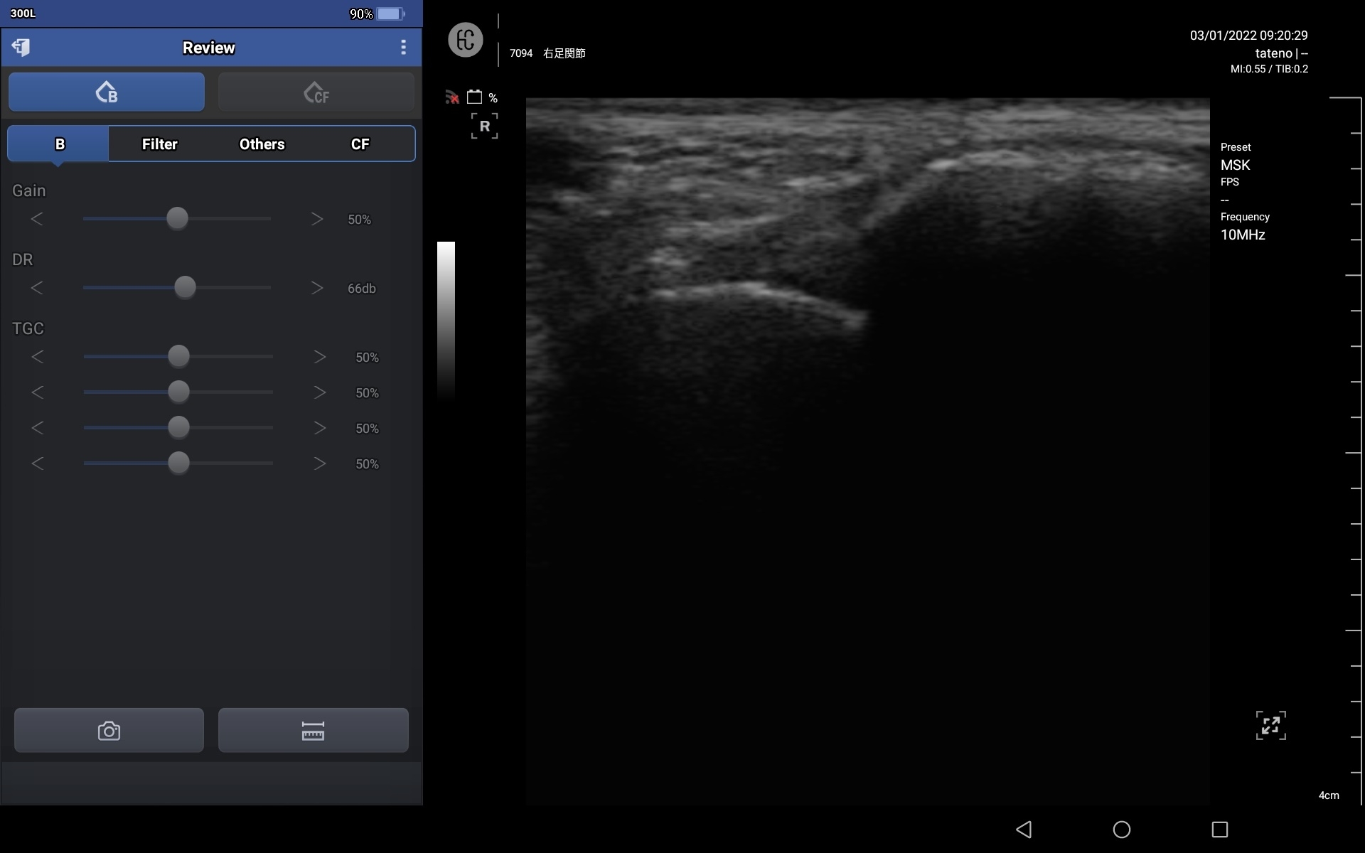Screen dimensions: 1365x853
Task: Decrease Gain with left arrow
Action: point(37,219)
